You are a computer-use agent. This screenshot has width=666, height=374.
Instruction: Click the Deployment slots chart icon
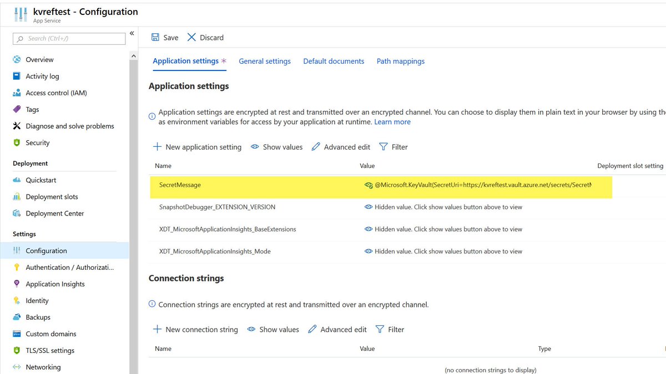pos(16,197)
